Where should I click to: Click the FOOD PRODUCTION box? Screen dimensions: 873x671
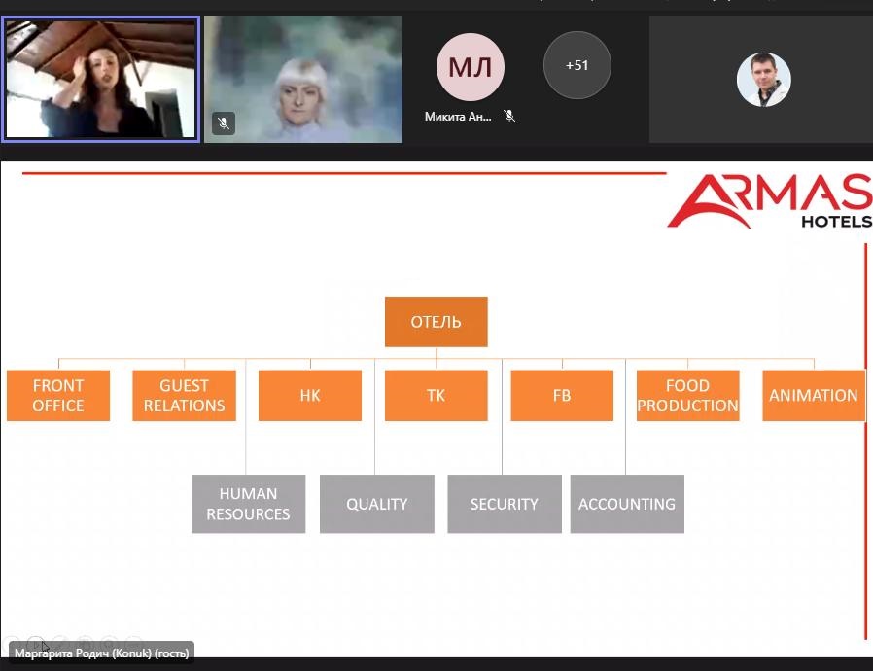(687, 396)
